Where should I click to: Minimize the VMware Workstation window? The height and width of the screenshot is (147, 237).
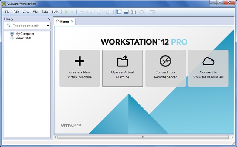click(213, 3)
